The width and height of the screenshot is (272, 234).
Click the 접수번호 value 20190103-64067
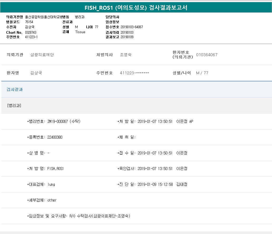tap(132, 27)
